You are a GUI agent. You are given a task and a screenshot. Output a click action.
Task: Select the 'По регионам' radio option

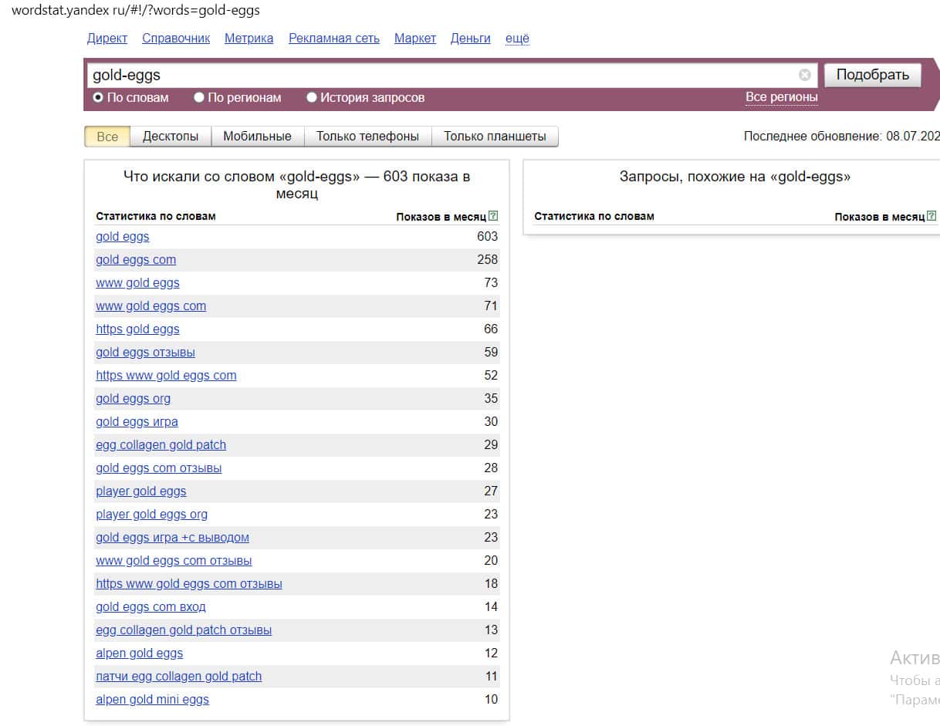click(x=199, y=98)
